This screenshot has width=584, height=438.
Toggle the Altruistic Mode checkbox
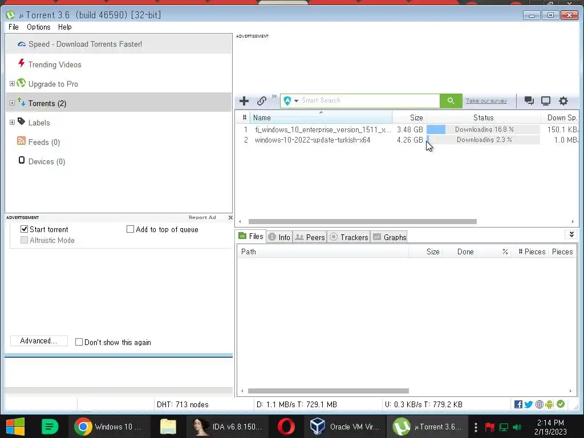point(24,240)
